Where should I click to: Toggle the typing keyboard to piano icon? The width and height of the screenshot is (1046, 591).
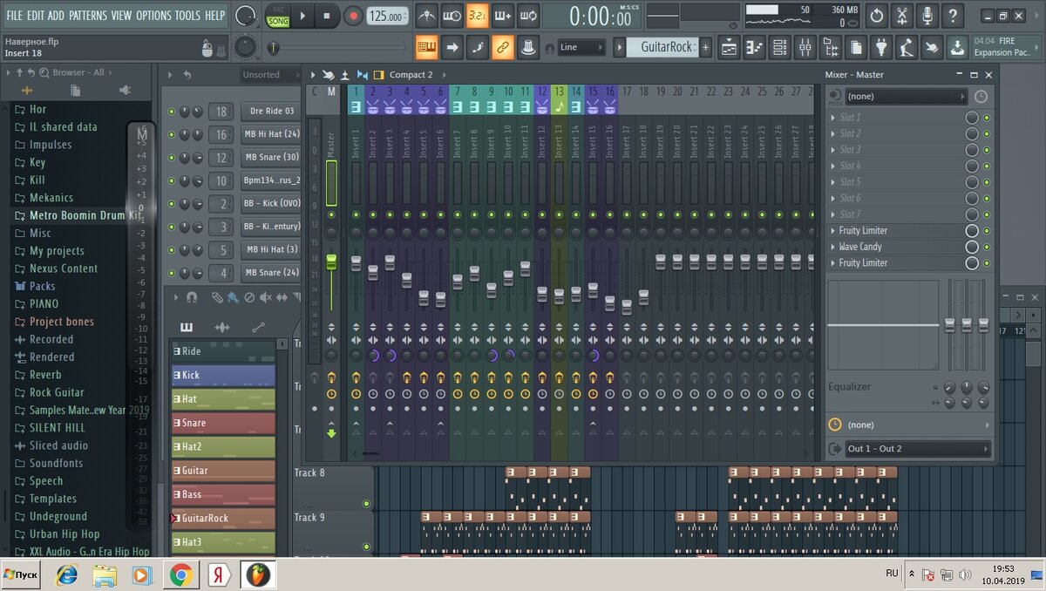(426, 47)
